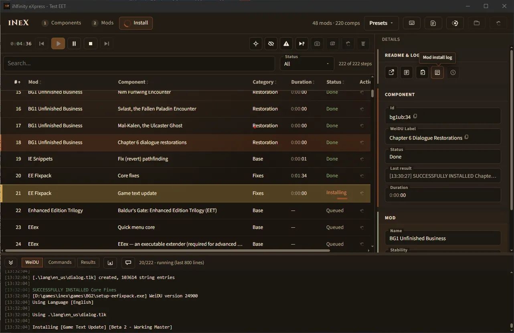
Task: Click the action icon on Quick menu core row
Action: 362,227
